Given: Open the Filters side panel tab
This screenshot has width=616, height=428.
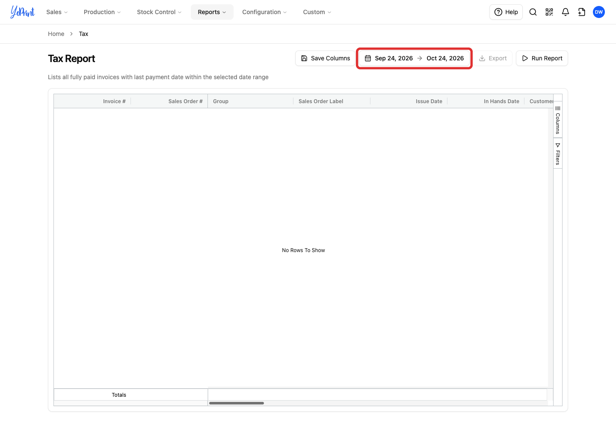Looking at the screenshot, I should point(558,154).
